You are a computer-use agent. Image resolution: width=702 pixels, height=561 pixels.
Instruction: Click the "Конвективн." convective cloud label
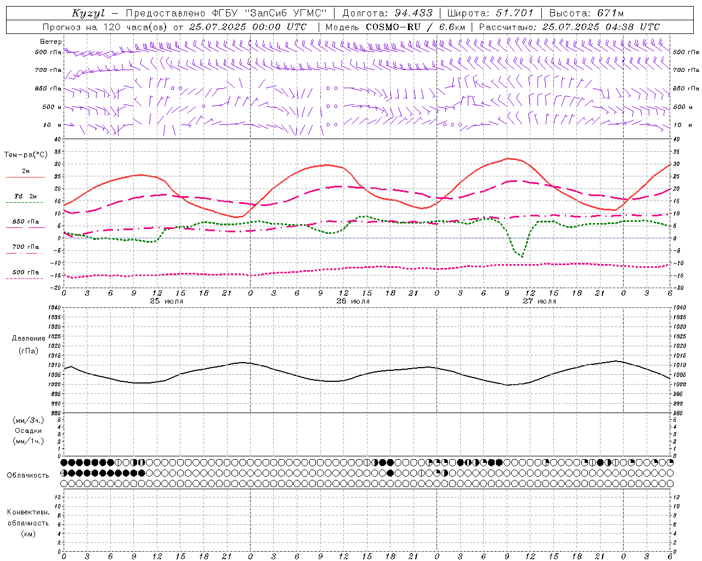tap(28, 512)
